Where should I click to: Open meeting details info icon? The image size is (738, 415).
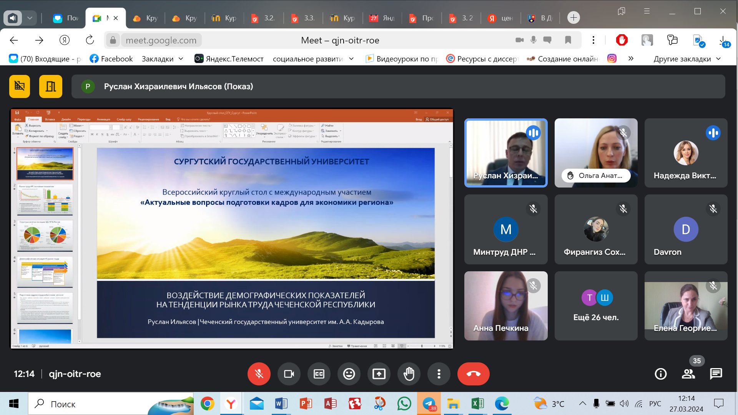[660, 373]
